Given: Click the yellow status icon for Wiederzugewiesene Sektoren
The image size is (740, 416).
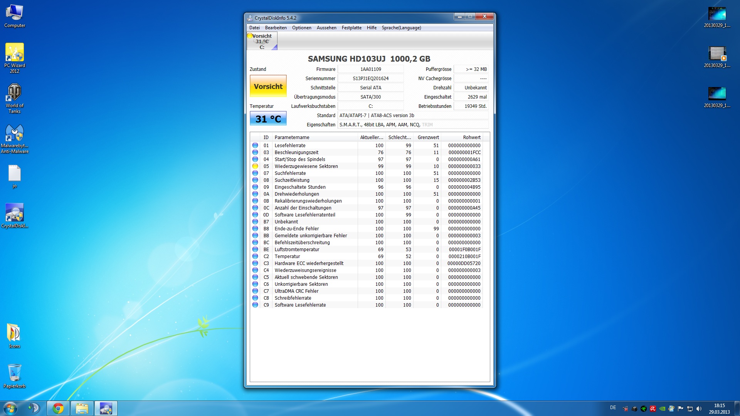Looking at the screenshot, I should [x=255, y=166].
